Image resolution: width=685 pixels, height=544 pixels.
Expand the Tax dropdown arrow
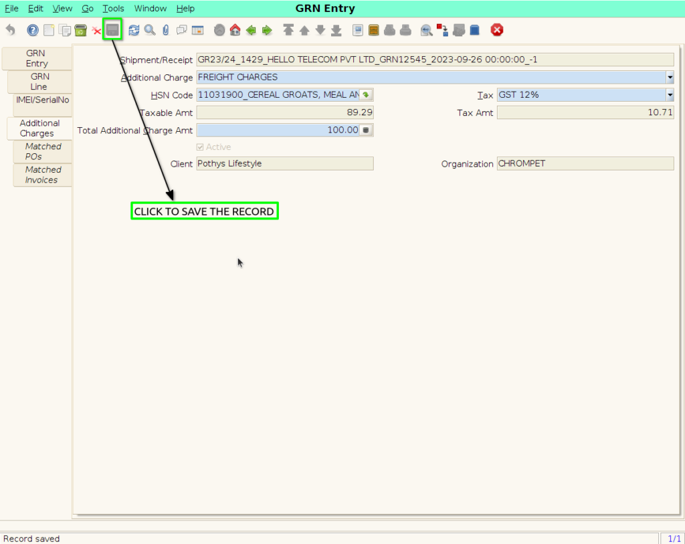(670, 95)
